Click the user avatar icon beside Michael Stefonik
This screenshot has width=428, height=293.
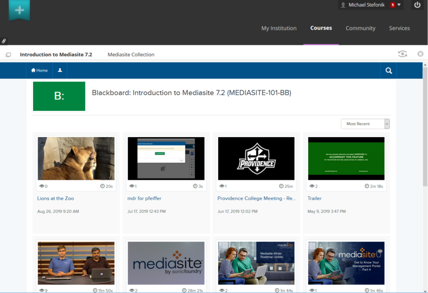click(x=343, y=5)
